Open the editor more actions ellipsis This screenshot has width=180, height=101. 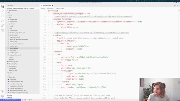coord(178,6)
